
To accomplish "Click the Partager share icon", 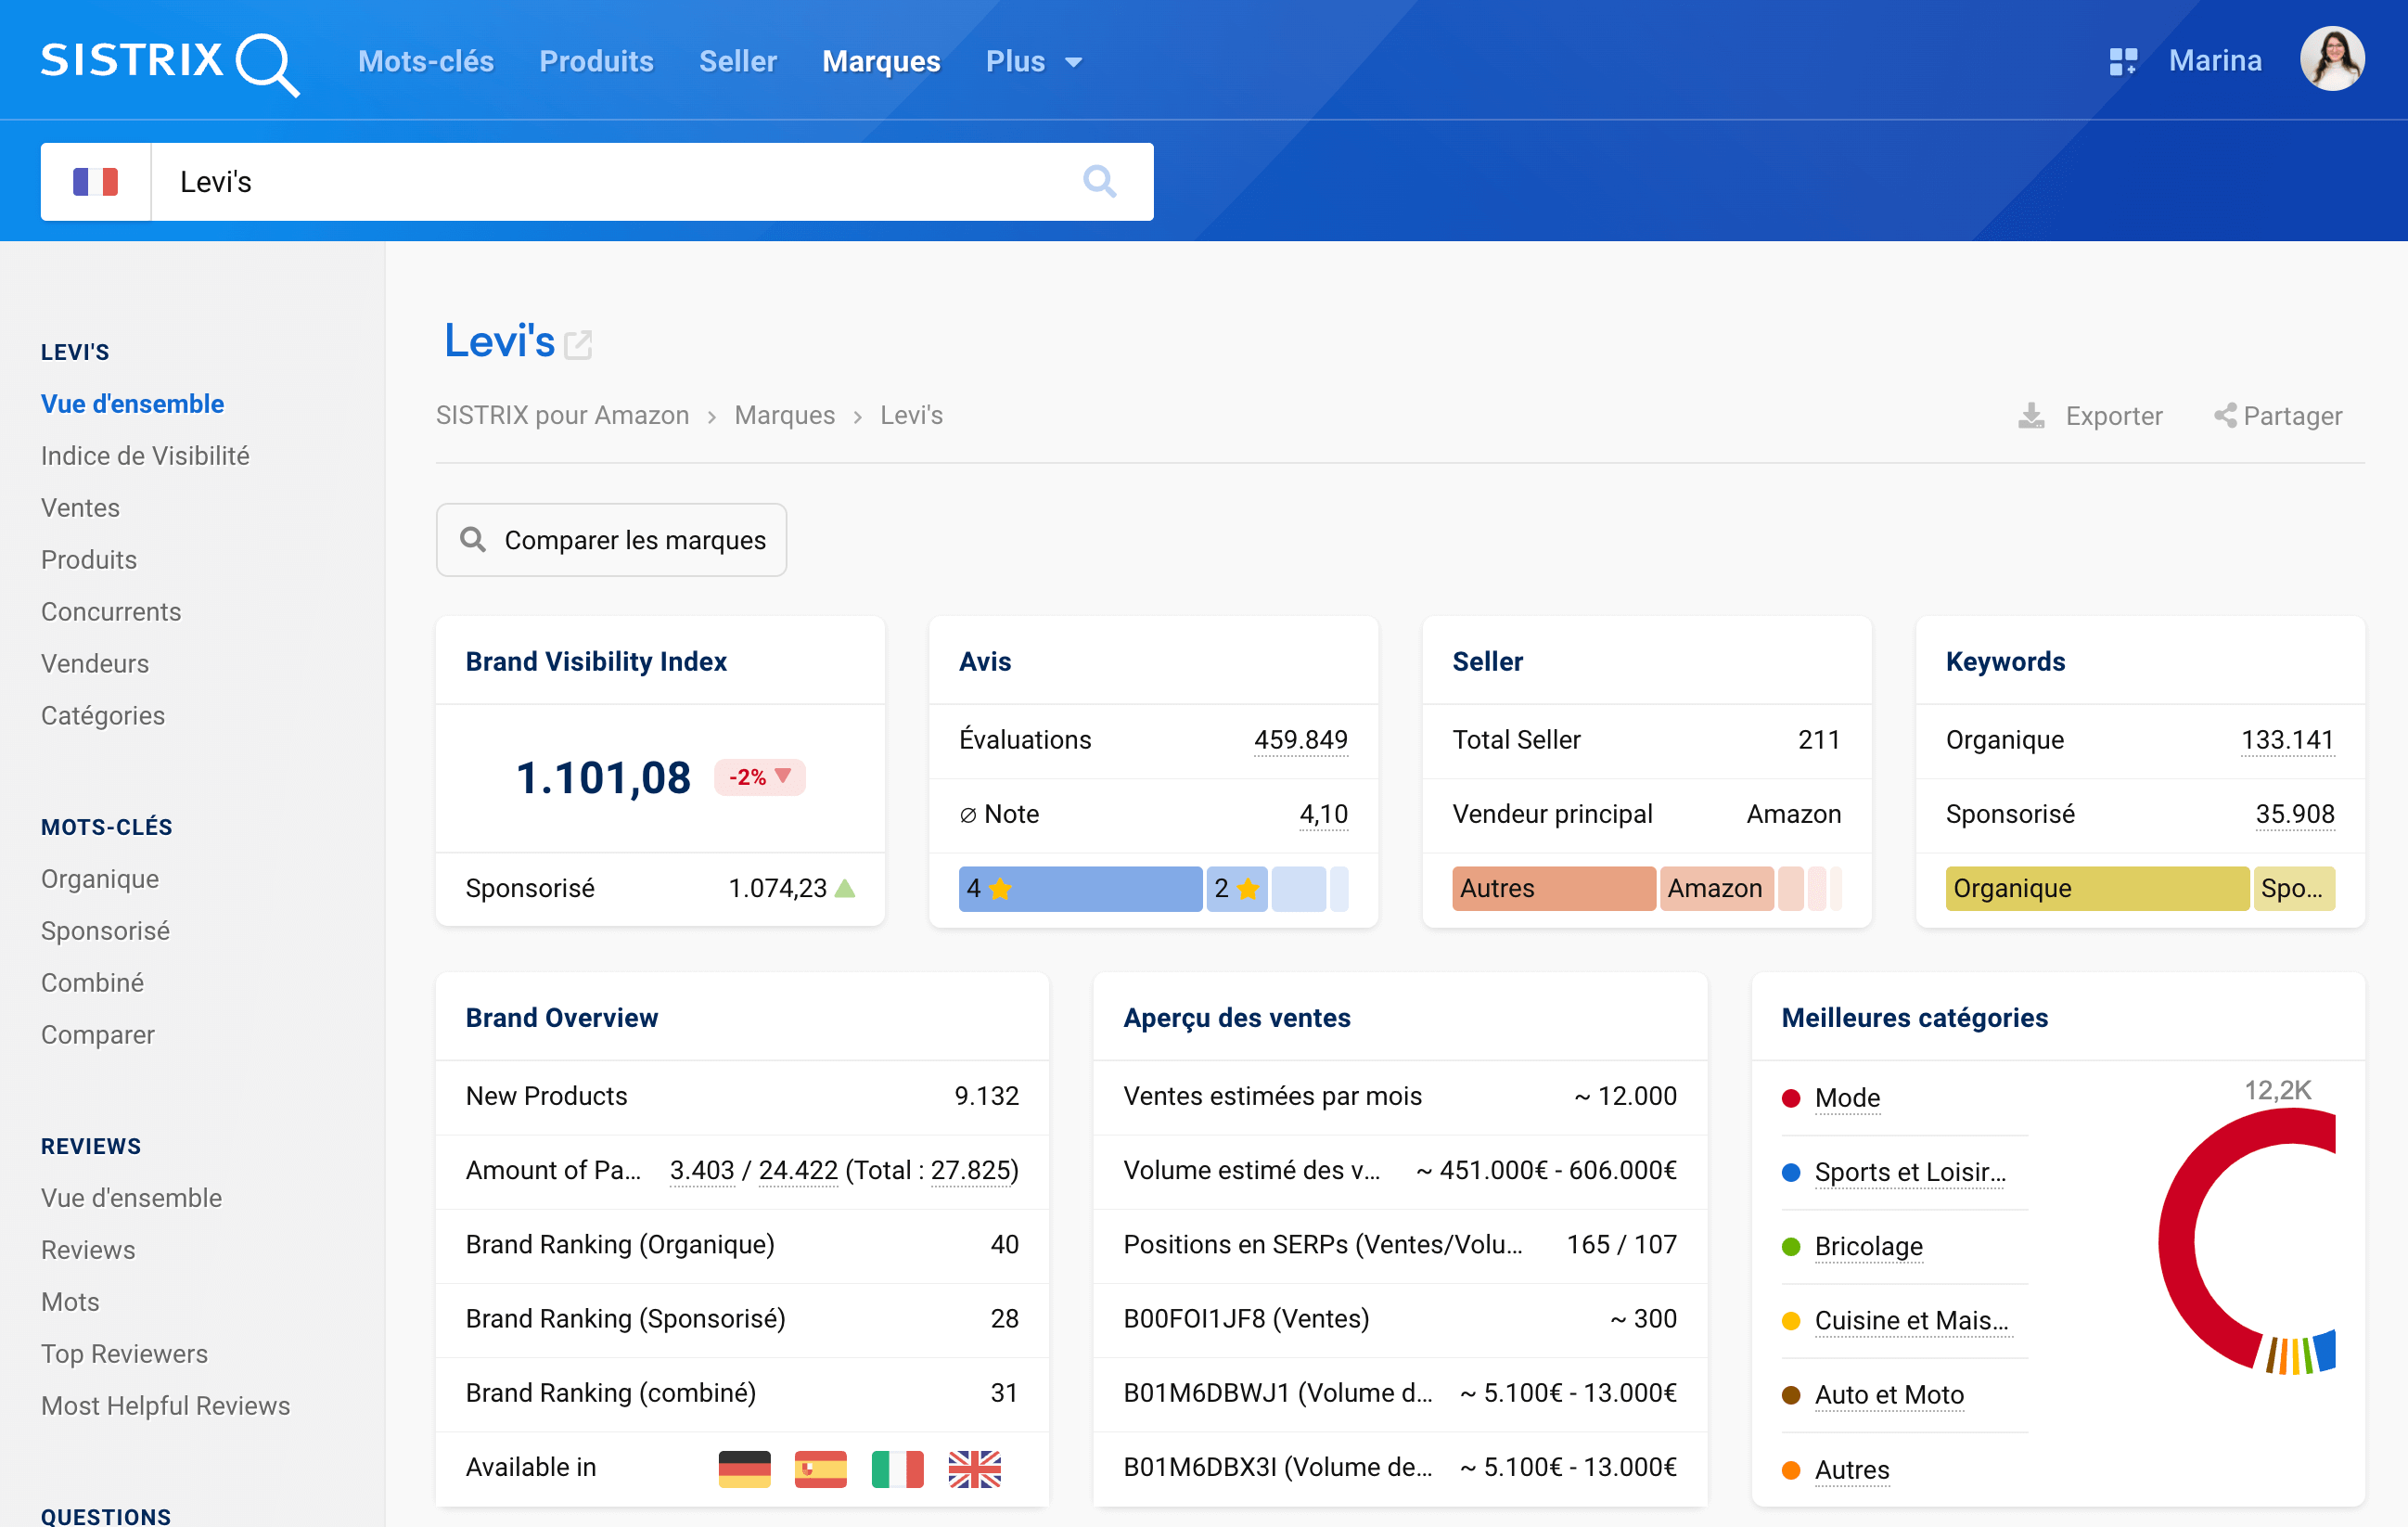I will (x=2224, y=415).
